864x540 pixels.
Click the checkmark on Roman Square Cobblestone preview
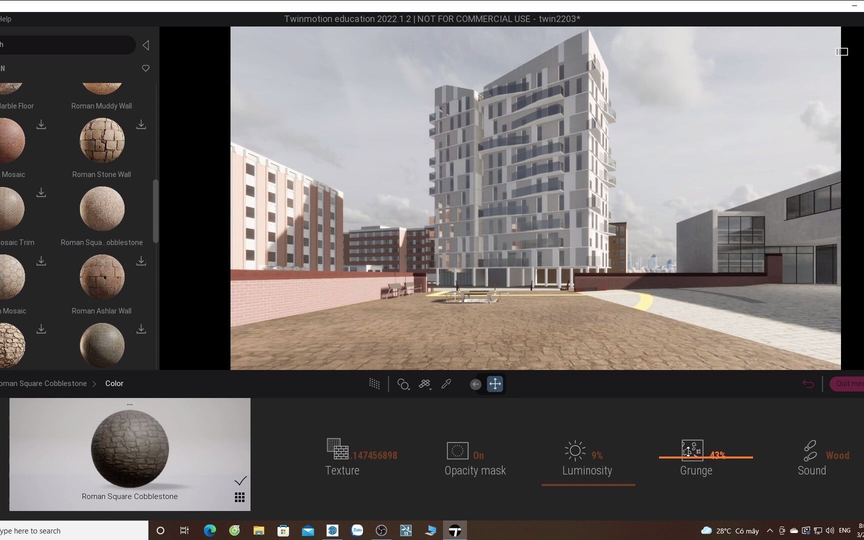[x=240, y=480]
